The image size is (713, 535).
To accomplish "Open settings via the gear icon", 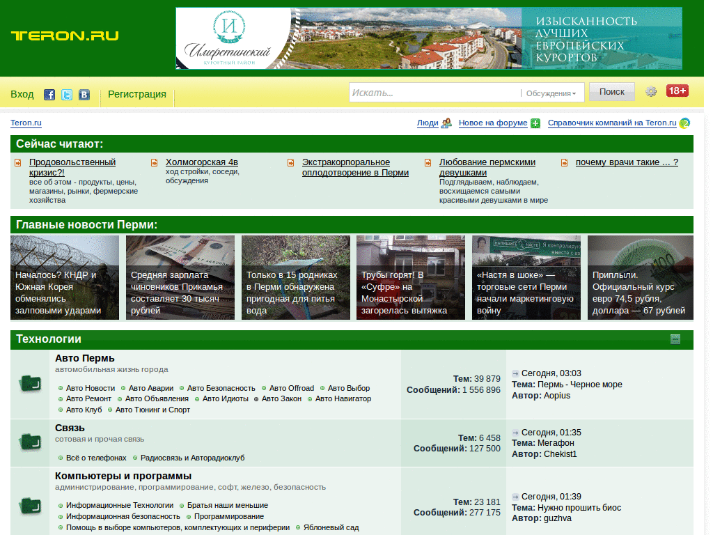I will coord(651,91).
